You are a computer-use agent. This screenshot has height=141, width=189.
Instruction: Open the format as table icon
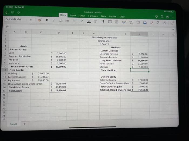click(145, 22)
